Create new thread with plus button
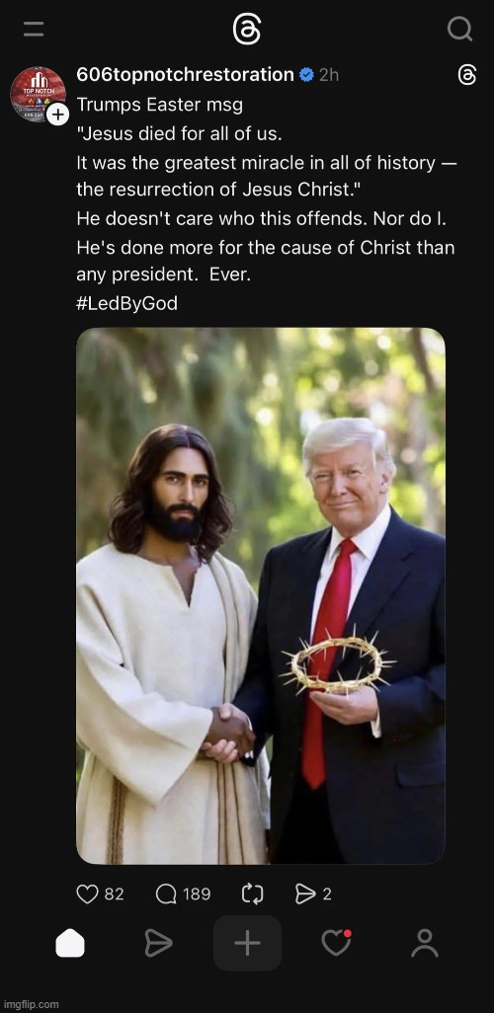Screen dimensions: 494x1013 coord(247,943)
